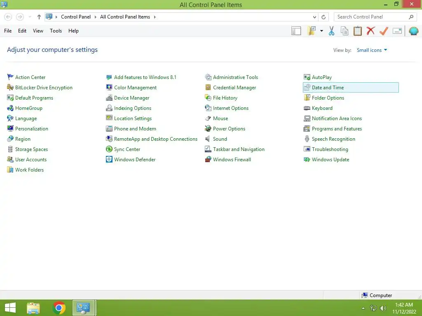
Task: Expand the address bar history dropdown
Action: coord(314,17)
